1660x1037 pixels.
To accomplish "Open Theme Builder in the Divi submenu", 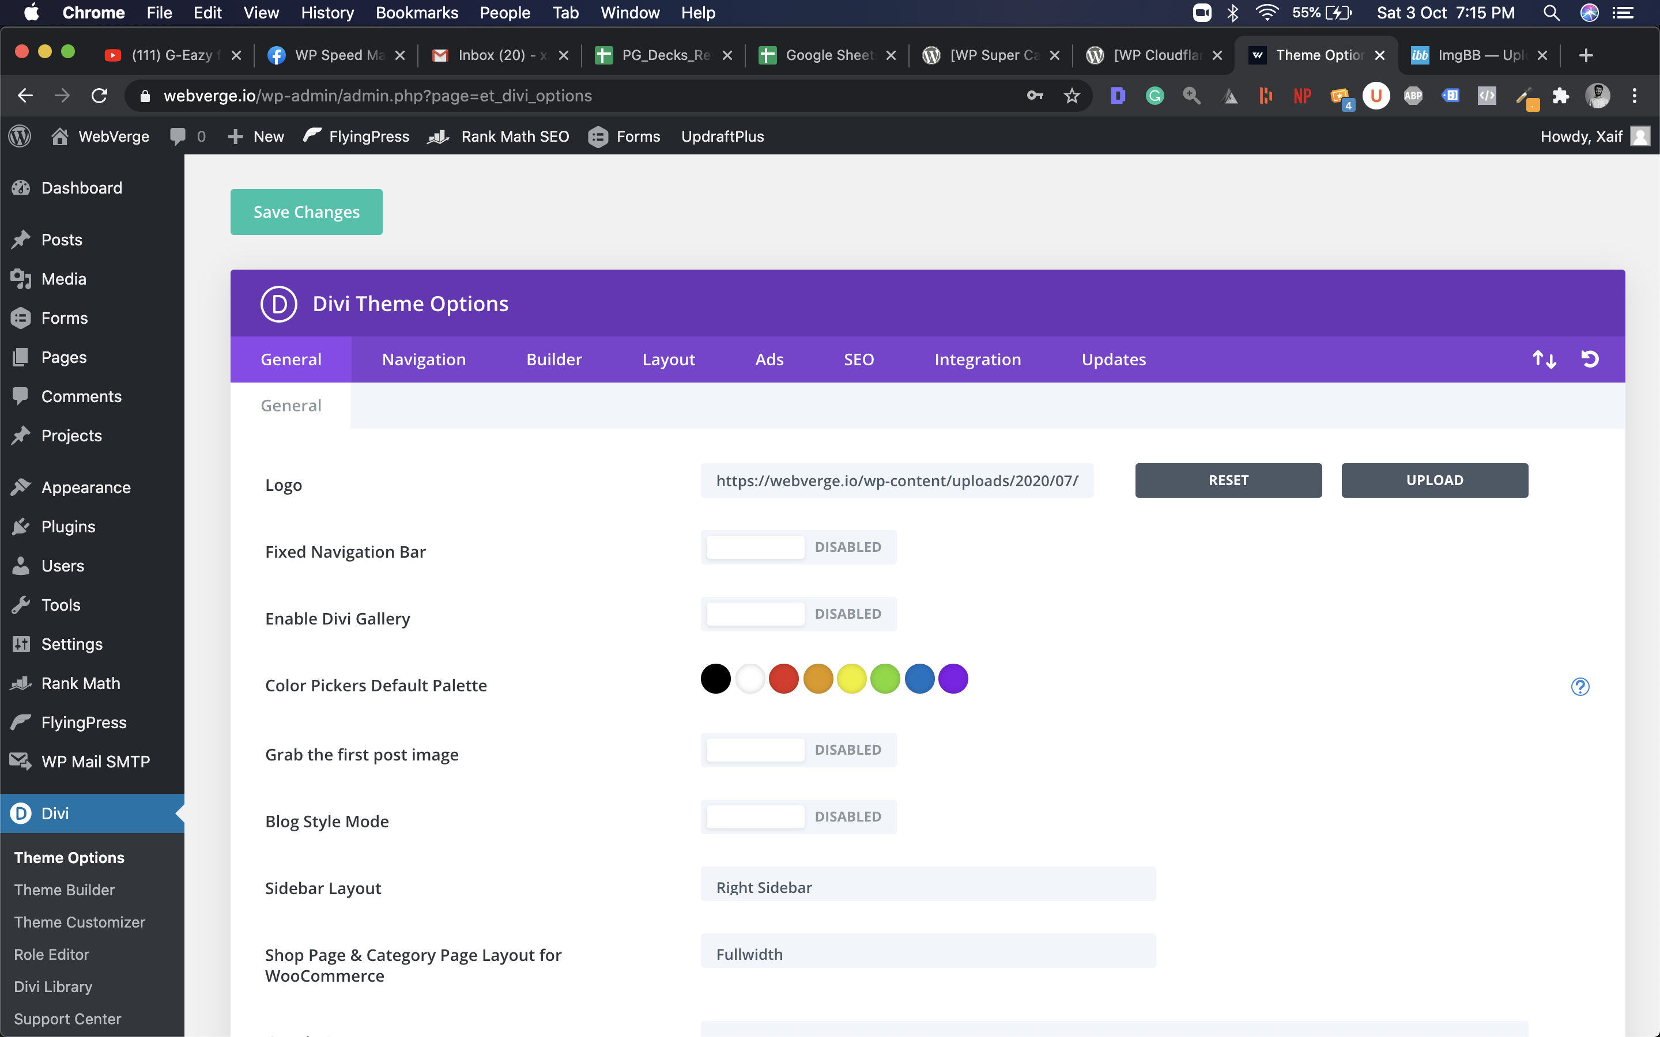I will tap(65, 890).
